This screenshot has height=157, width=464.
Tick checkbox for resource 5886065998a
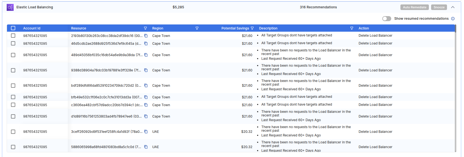[13, 147]
